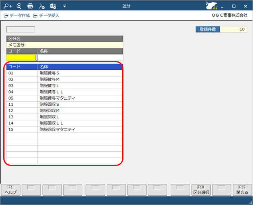Click the 名称 input field
The image size is (253, 205).
(80, 57)
